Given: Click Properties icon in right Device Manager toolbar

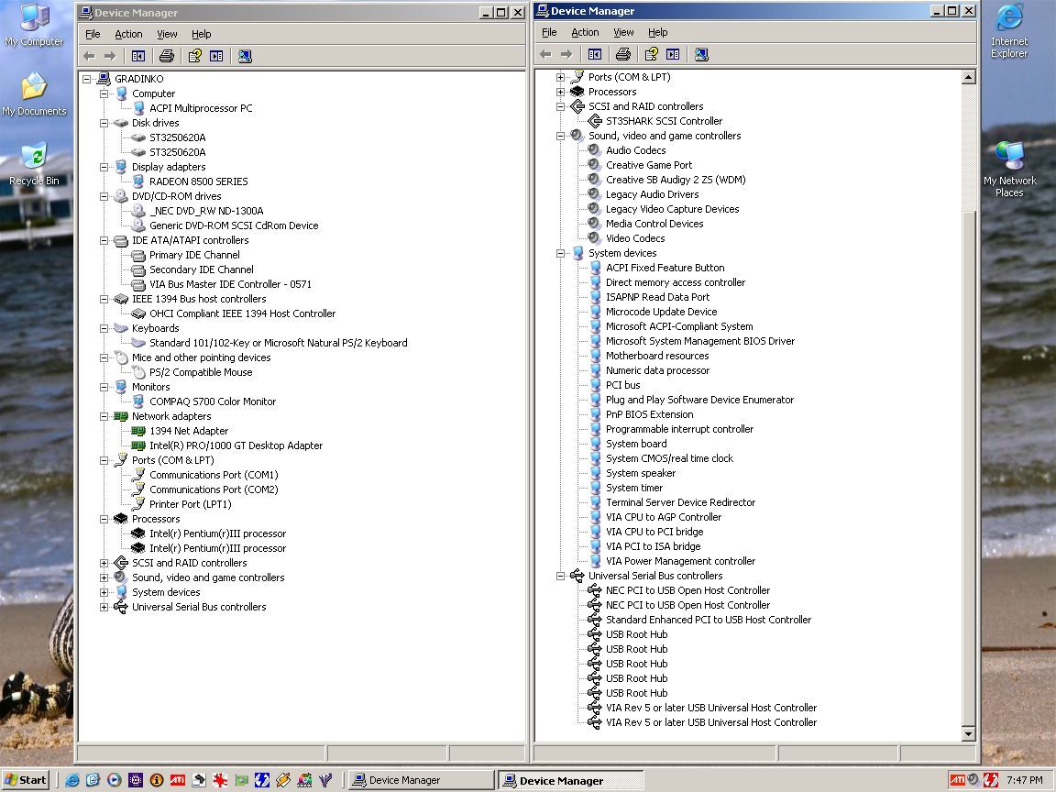Looking at the screenshot, I should pos(651,54).
